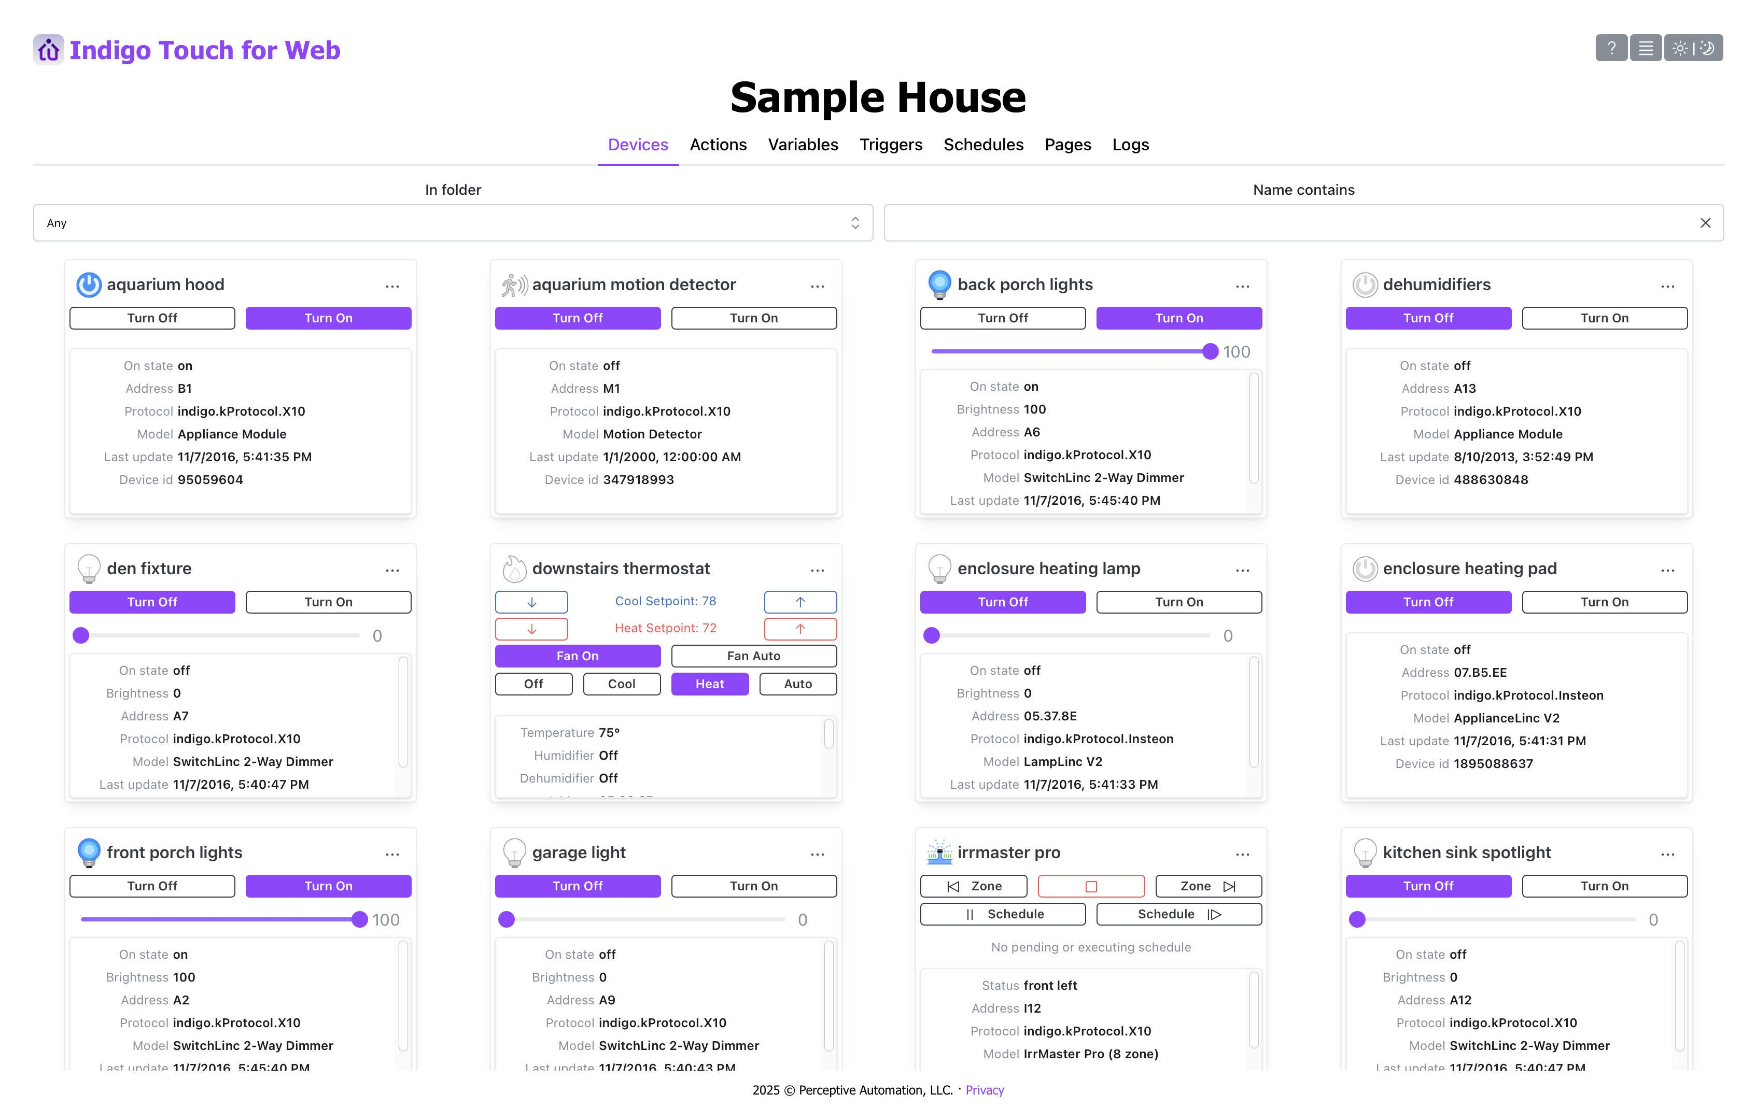Screen dimensions: 1756x1108
Task: Turn on the garage light
Action: click(754, 886)
